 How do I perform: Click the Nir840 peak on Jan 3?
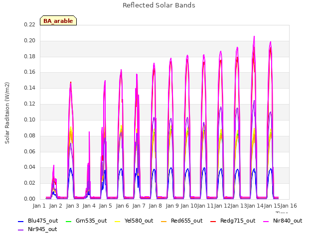click(x=71, y=84)
